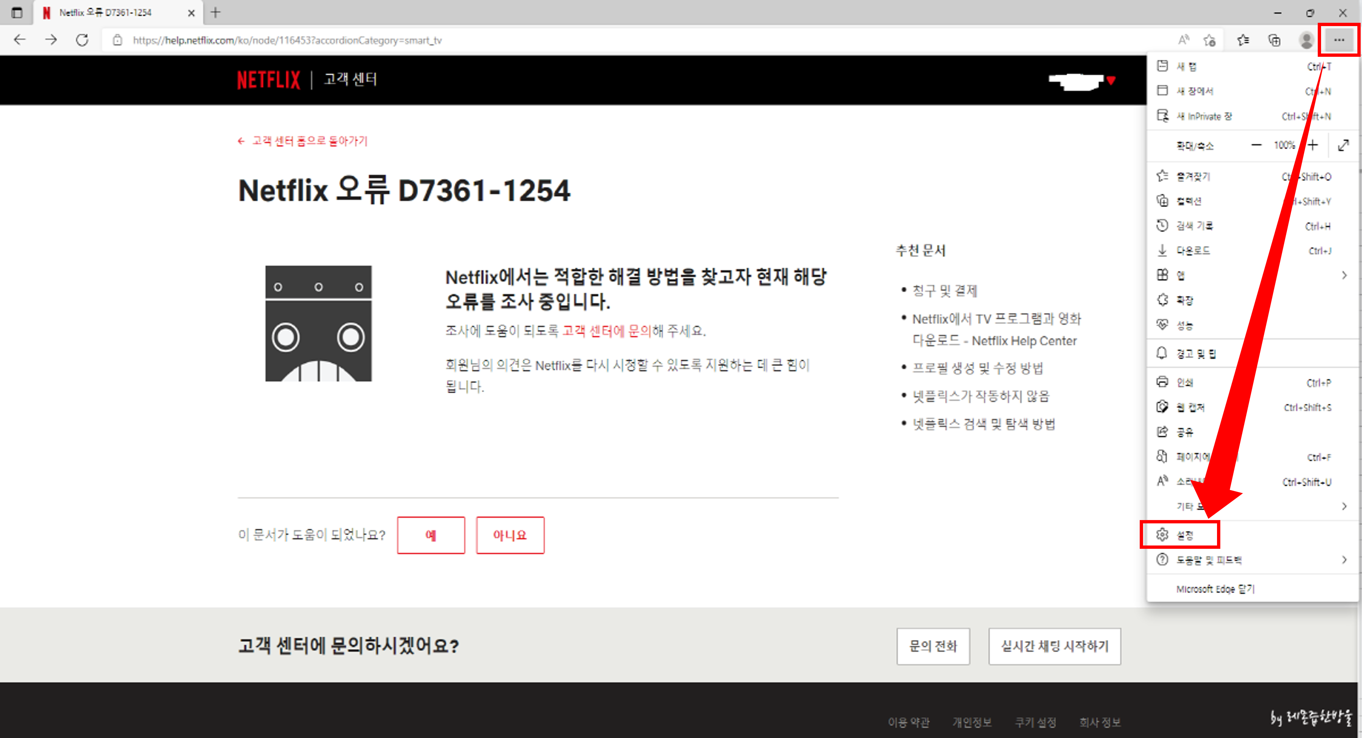This screenshot has height=738, width=1362.
Task: View site information lock icon
Action: pyautogui.click(x=117, y=40)
